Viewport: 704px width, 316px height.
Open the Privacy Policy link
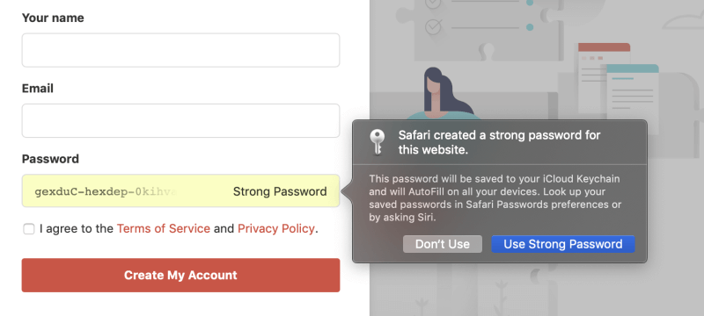[x=275, y=229]
